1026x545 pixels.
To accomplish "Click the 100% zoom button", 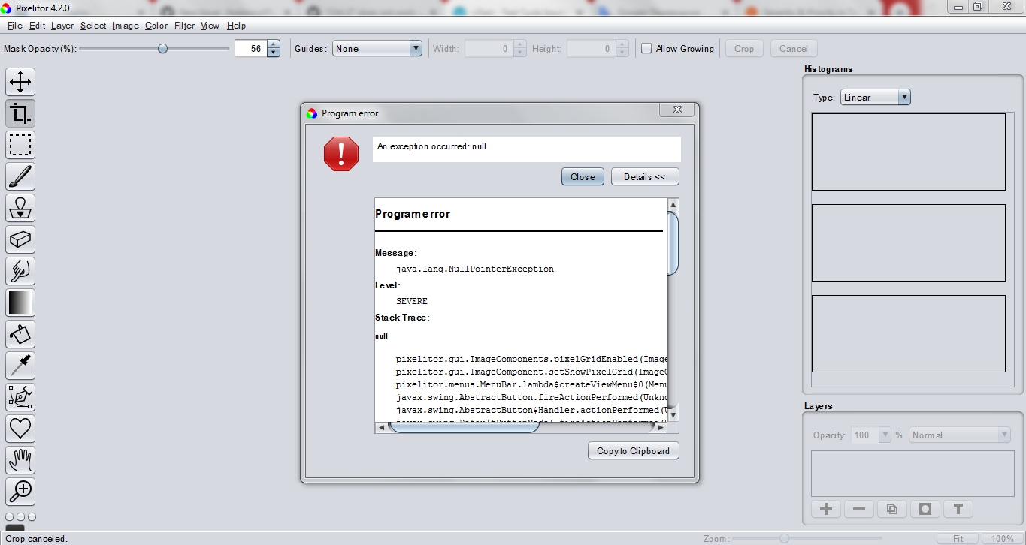I will click(1003, 539).
